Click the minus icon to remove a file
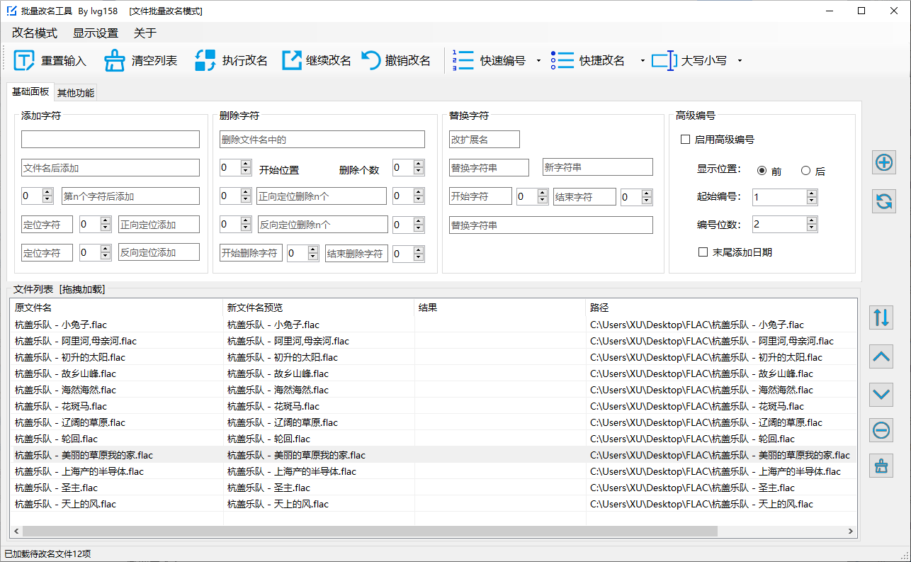911x562 pixels. (881, 430)
